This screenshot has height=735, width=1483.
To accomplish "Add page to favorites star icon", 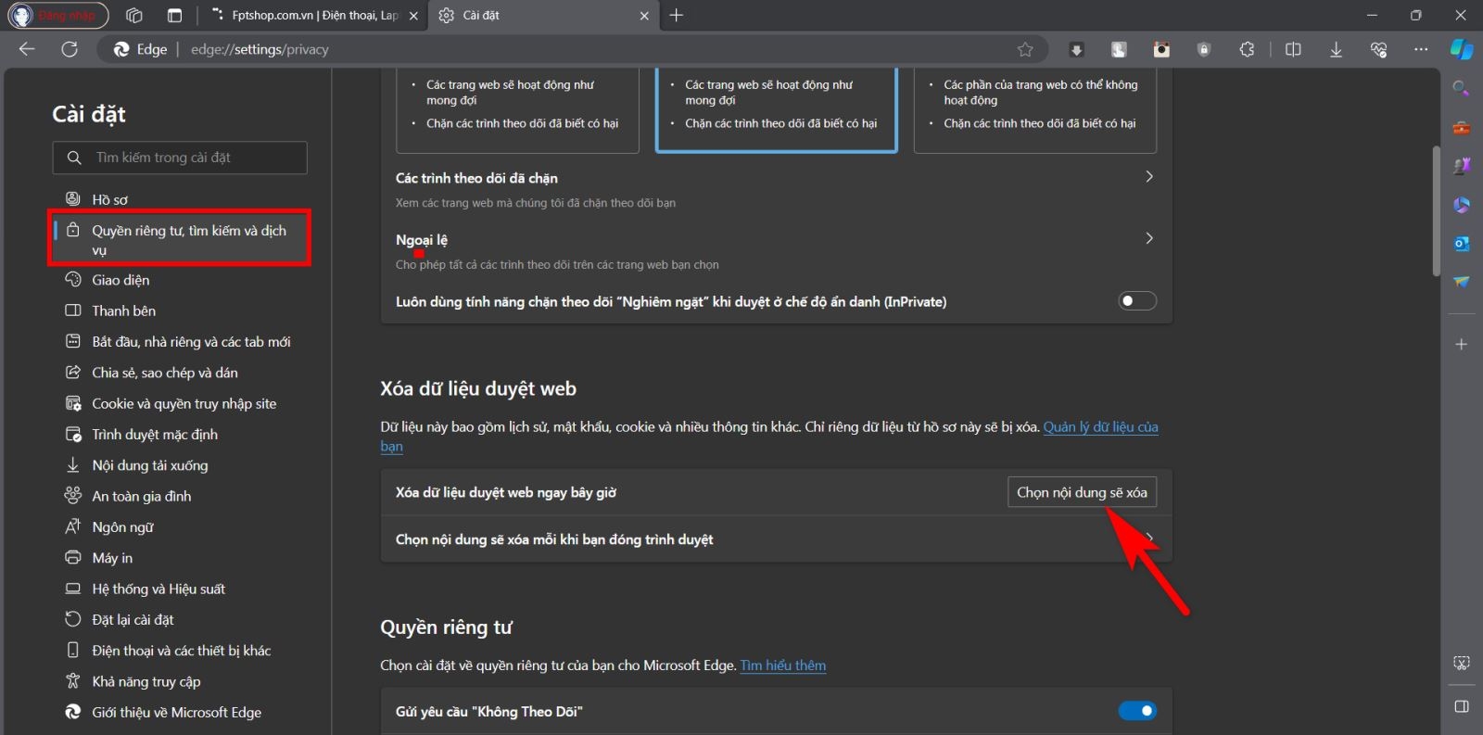I will tap(1025, 49).
